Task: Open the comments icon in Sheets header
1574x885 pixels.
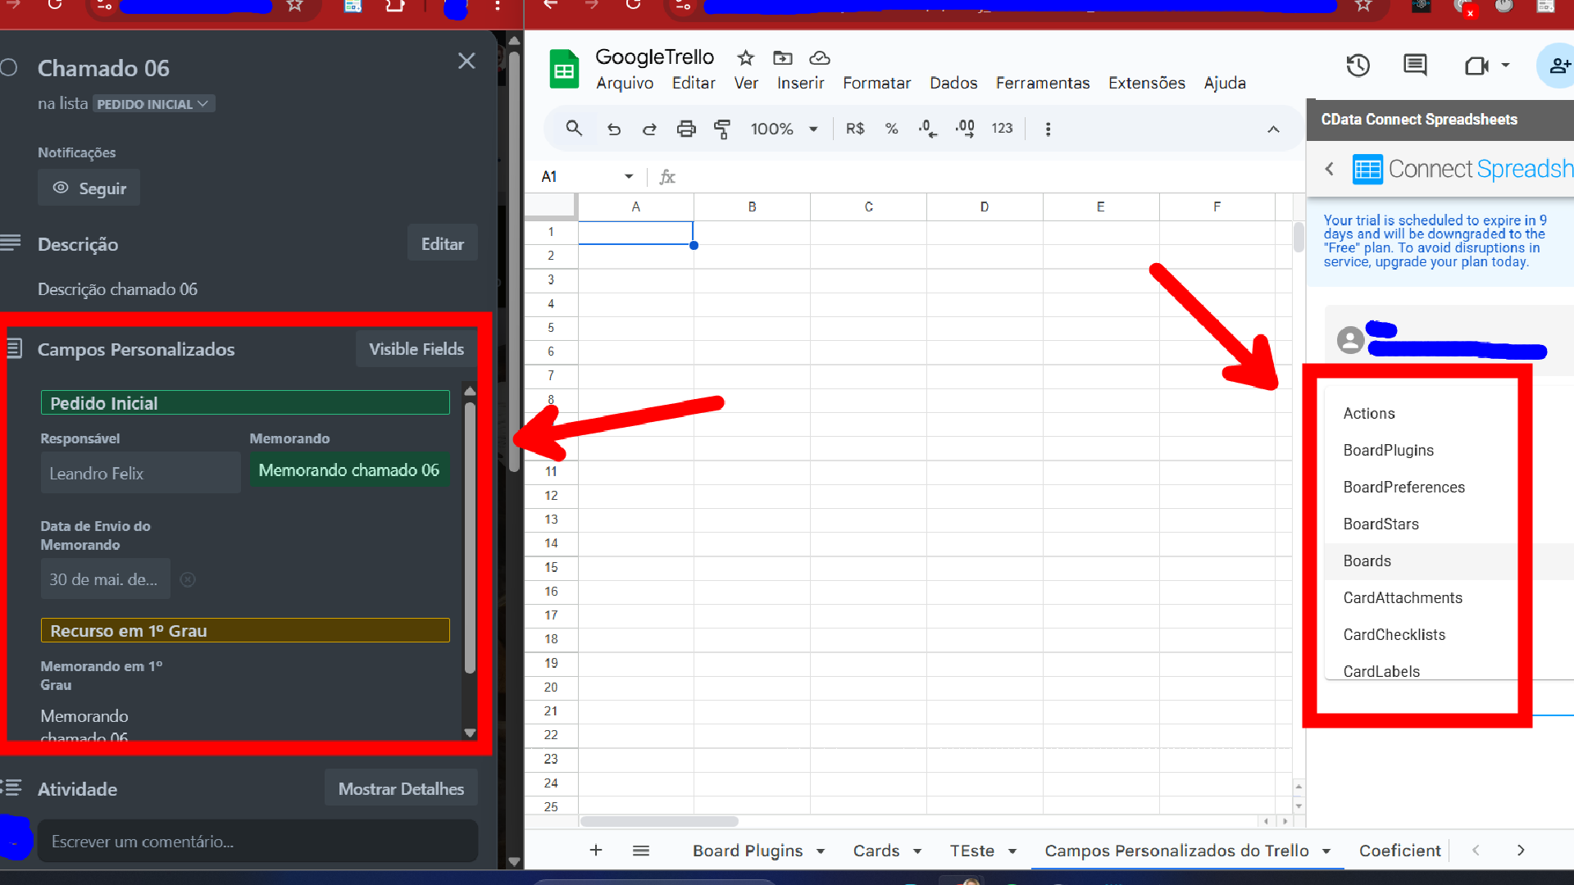Action: (x=1415, y=66)
